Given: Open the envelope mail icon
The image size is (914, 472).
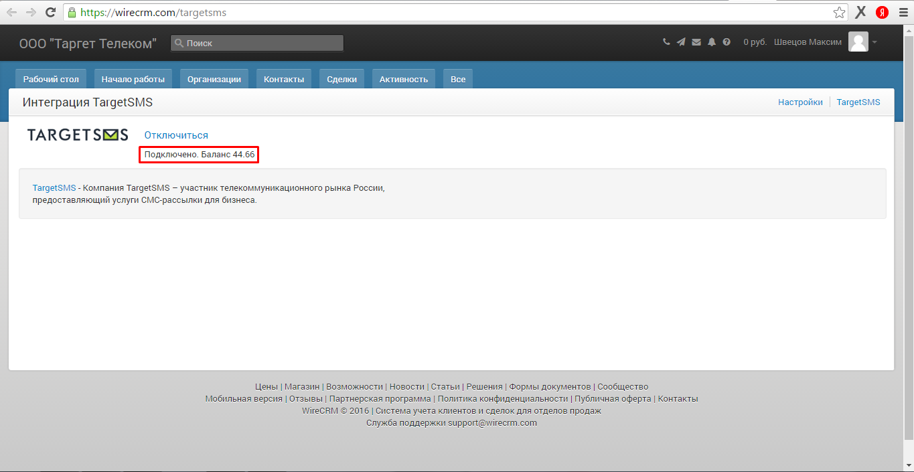Looking at the screenshot, I should (696, 42).
